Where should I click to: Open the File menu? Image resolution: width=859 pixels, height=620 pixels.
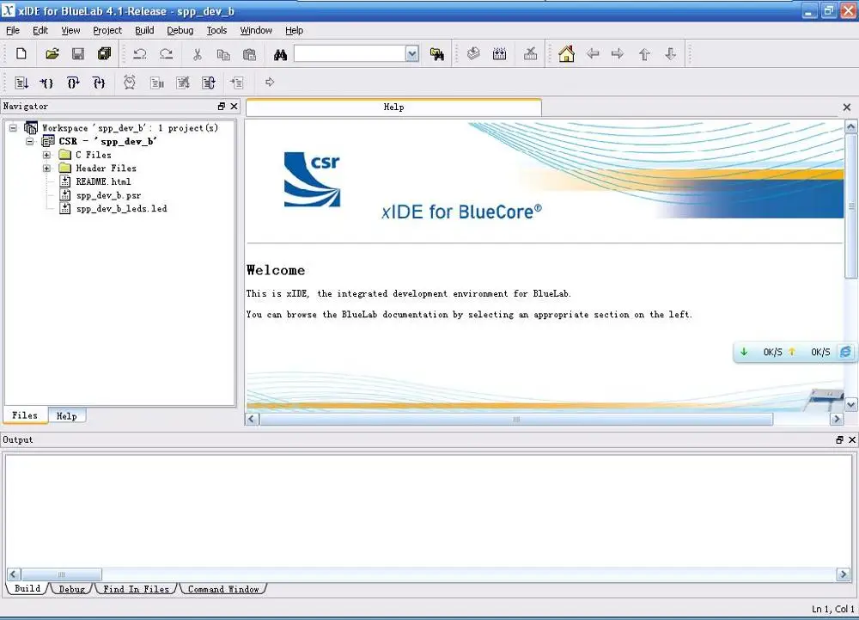click(13, 30)
